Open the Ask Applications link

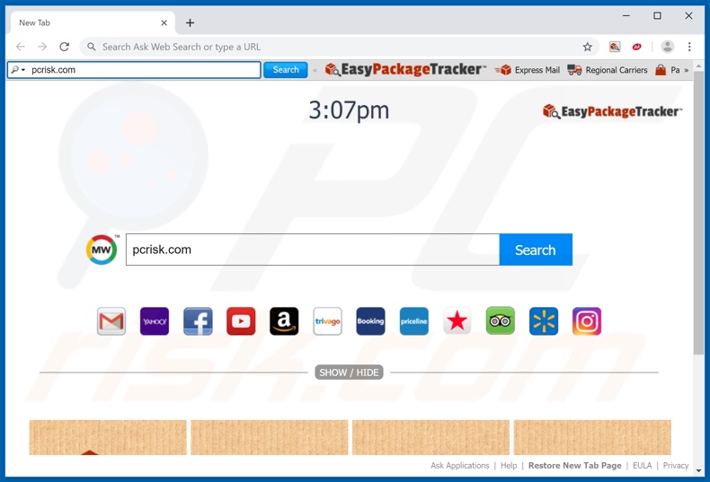click(x=459, y=465)
